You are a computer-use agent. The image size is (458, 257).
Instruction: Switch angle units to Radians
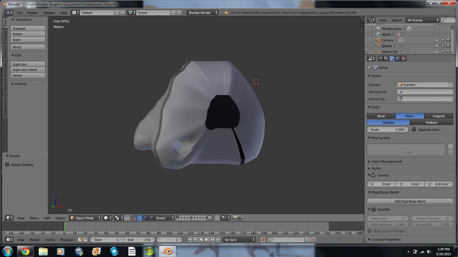pos(431,122)
